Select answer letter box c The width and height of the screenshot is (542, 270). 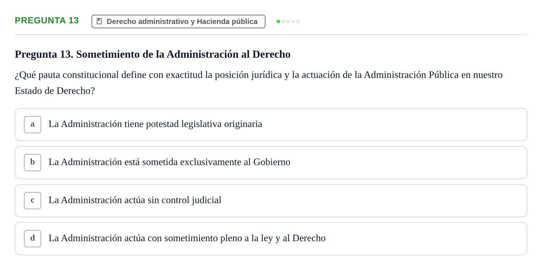(x=33, y=201)
